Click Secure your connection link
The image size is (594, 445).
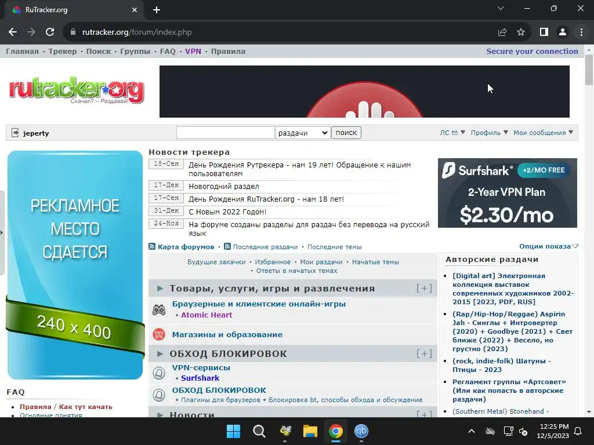[x=532, y=51]
